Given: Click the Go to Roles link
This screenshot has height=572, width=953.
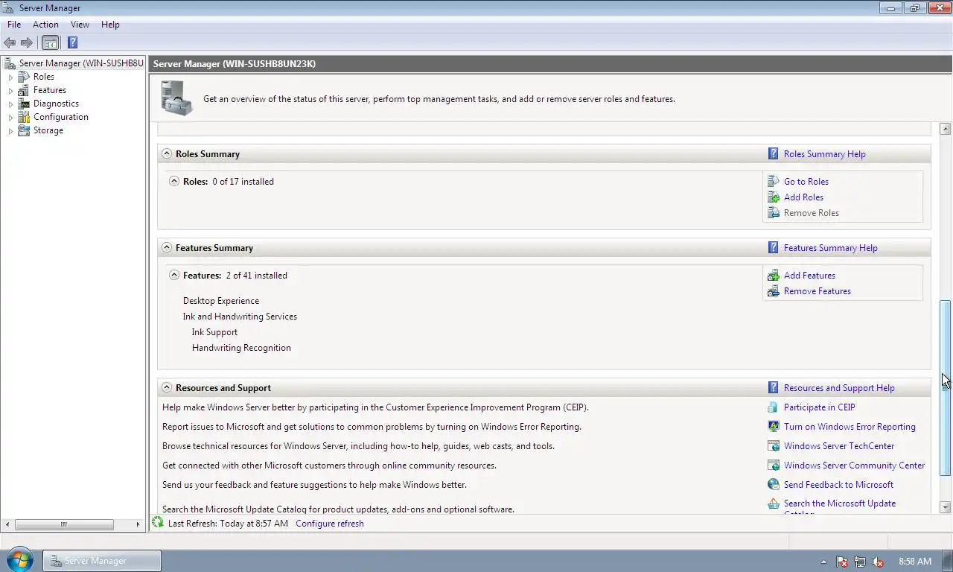Looking at the screenshot, I should [806, 182].
